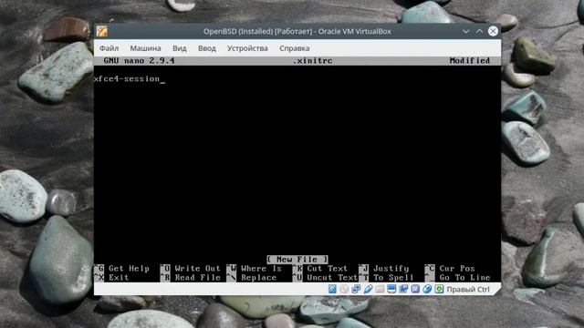This screenshot has width=584, height=328.
Task: Click the VirtualBox window title bar icon
Action: (102, 31)
